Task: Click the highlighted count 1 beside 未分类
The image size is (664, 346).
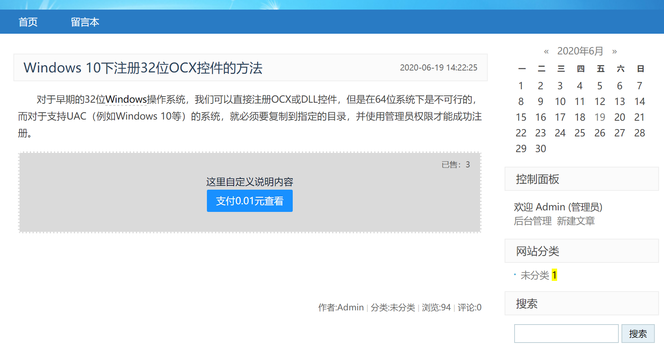Action: [554, 275]
